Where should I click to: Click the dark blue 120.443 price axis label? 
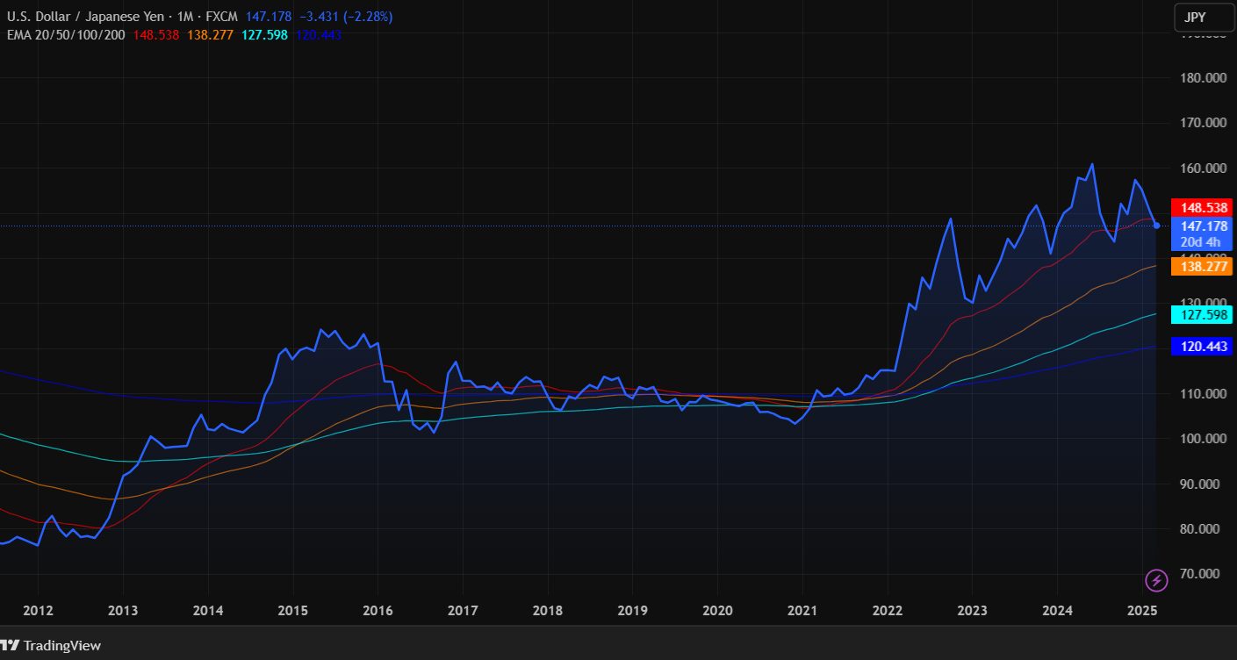coord(1203,348)
